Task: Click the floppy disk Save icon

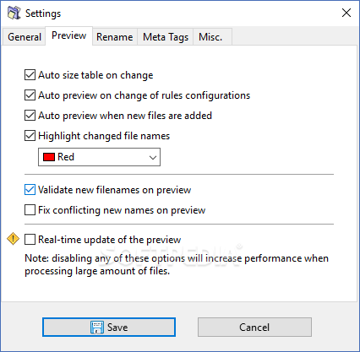Action: click(x=97, y=328)
